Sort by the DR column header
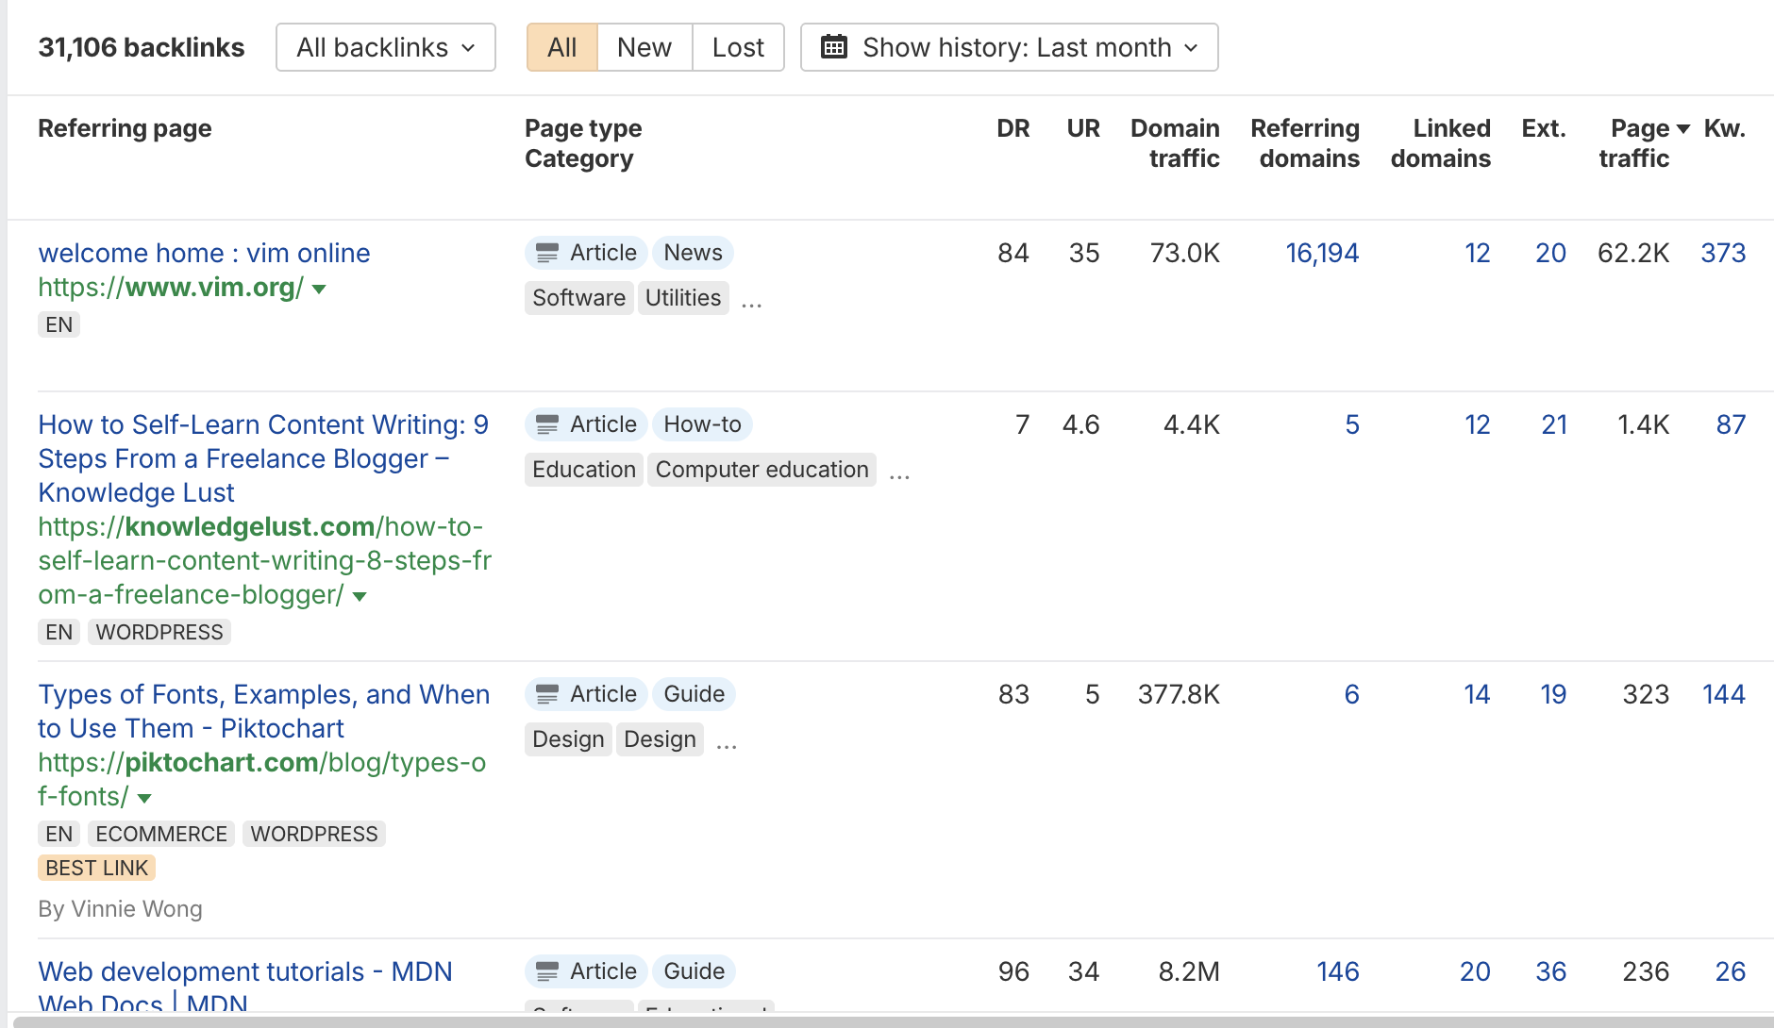The image size is (1774, 1028). pos(1013,128)
